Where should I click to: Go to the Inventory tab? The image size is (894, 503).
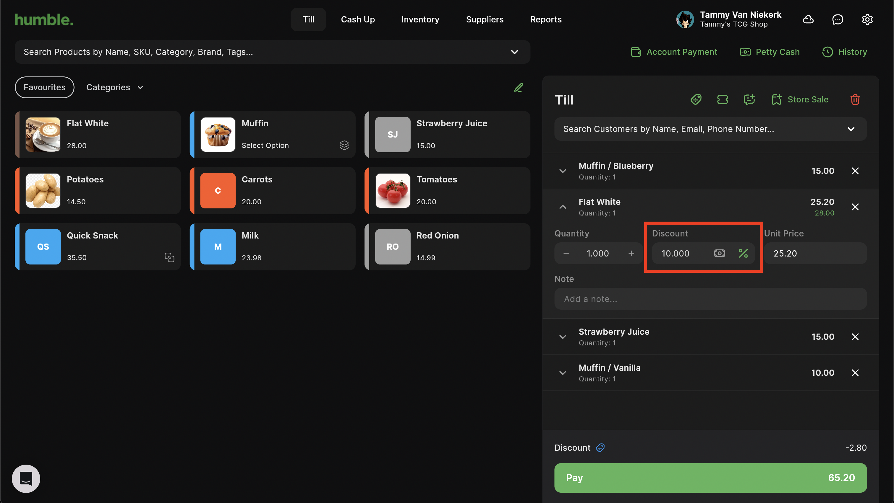[x=420, y=19]
